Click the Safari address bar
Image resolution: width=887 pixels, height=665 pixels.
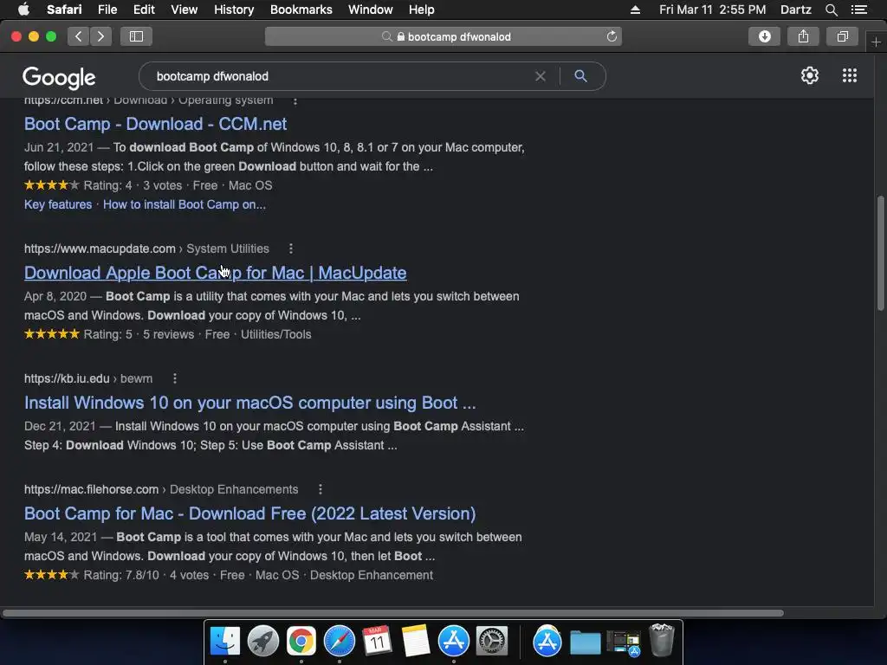click(443, 36)
